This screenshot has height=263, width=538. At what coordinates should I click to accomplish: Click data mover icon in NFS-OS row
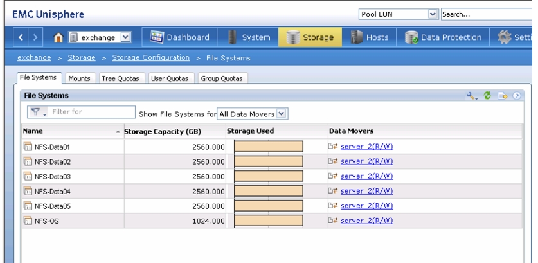click(333, 220)
